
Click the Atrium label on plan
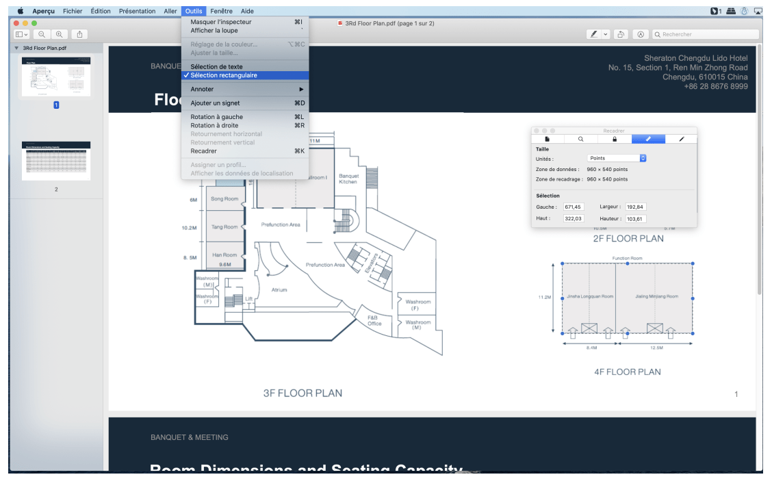[x=279, y=290]
